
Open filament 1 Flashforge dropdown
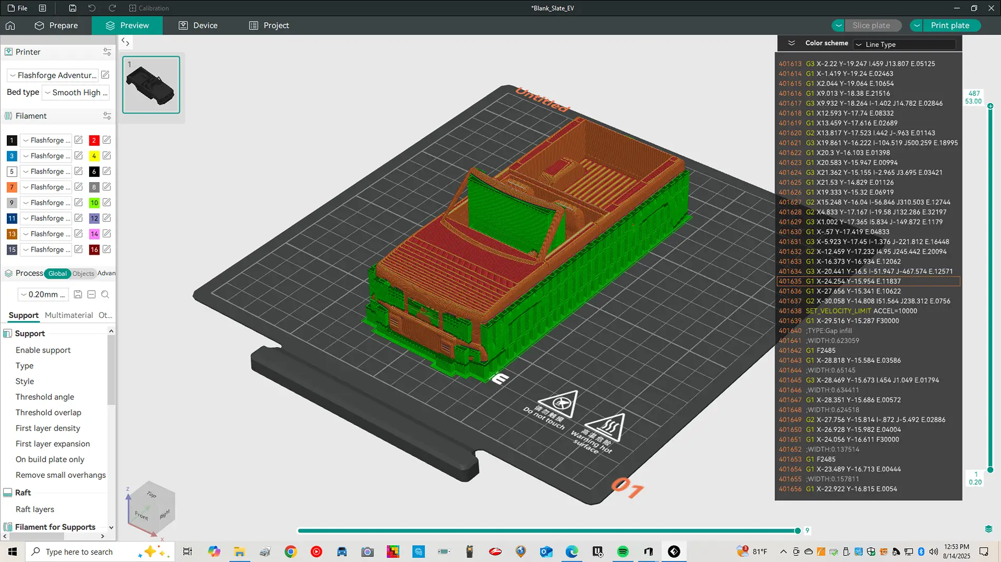point(46,140)
